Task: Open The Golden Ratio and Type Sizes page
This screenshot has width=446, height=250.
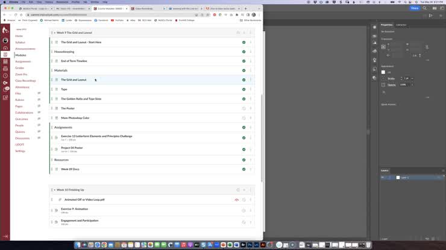Action: [x=81, y=99]
